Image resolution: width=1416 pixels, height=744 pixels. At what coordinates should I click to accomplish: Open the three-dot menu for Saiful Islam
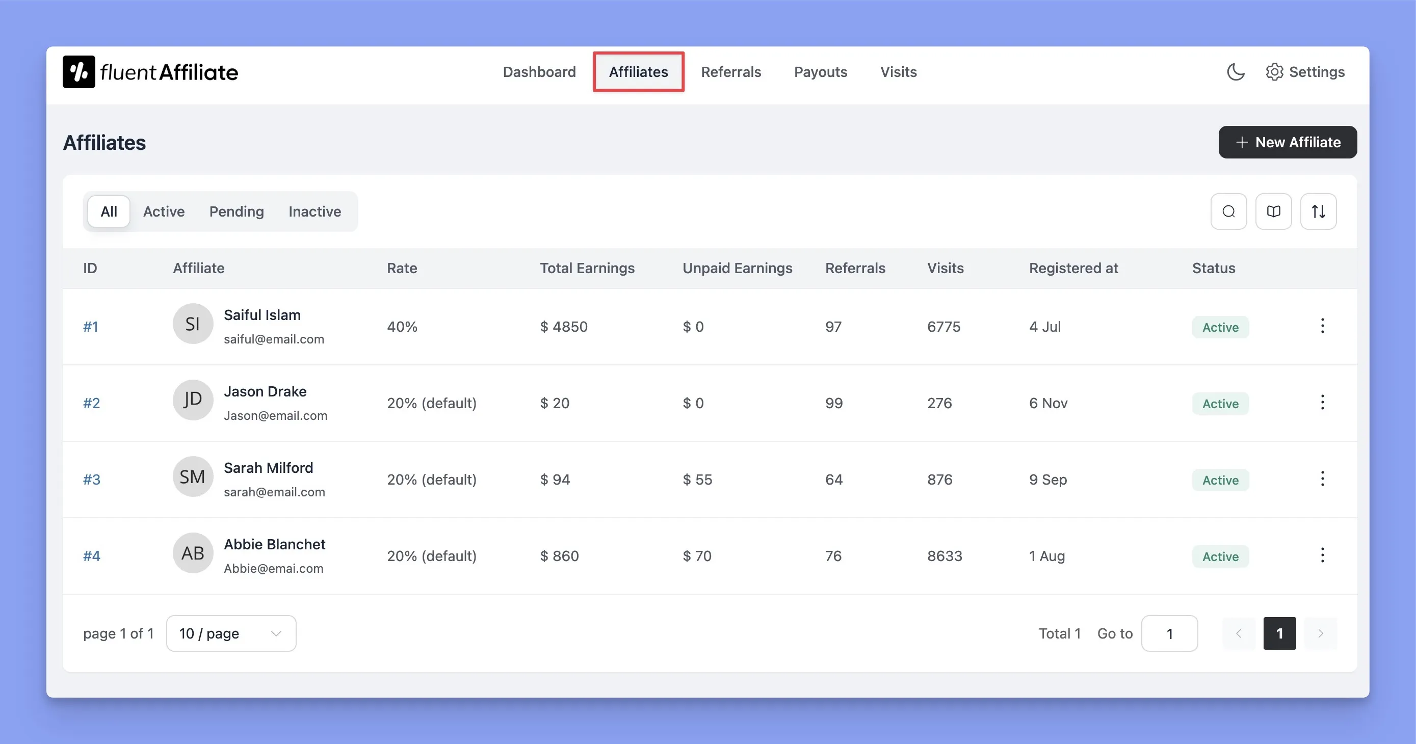[x=1322, y=326]
